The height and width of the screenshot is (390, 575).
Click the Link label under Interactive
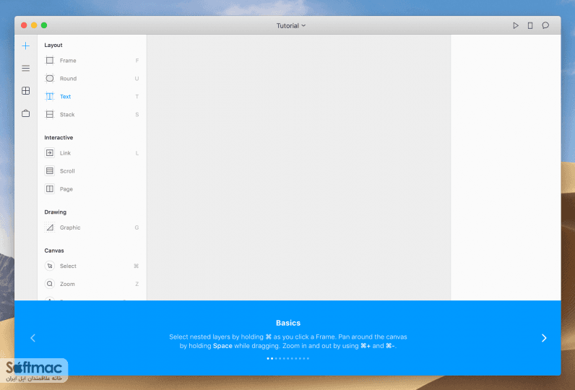[65, 153]
